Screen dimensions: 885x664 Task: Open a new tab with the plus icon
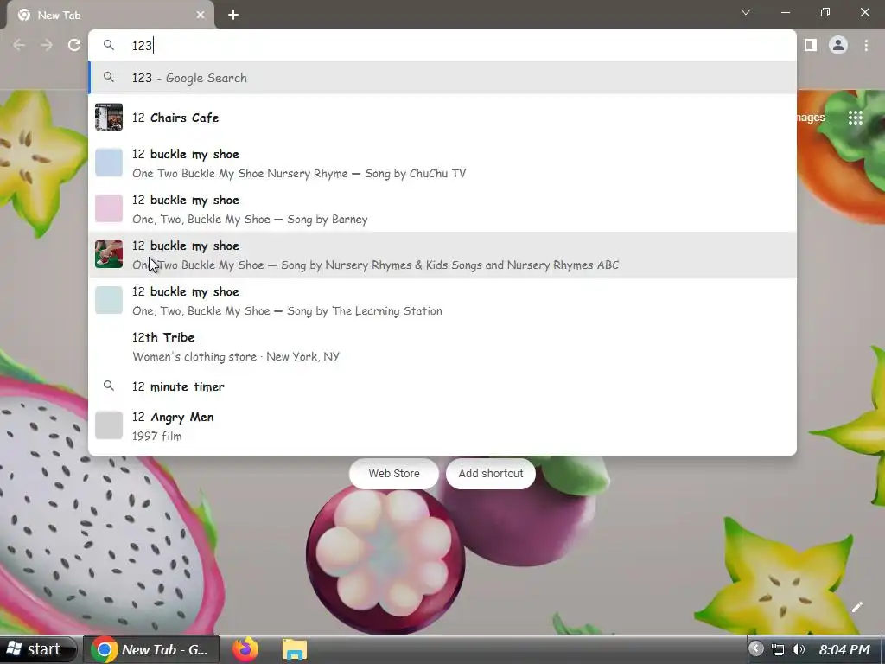point(233,16)
